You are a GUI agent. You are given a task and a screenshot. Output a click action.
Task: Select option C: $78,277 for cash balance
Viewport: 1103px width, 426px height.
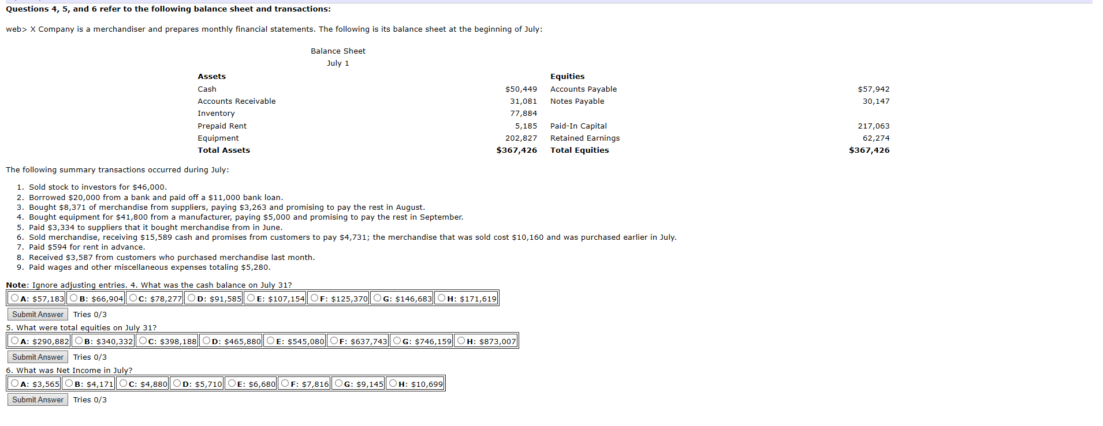pyautogui.click(x=133, y=298)
